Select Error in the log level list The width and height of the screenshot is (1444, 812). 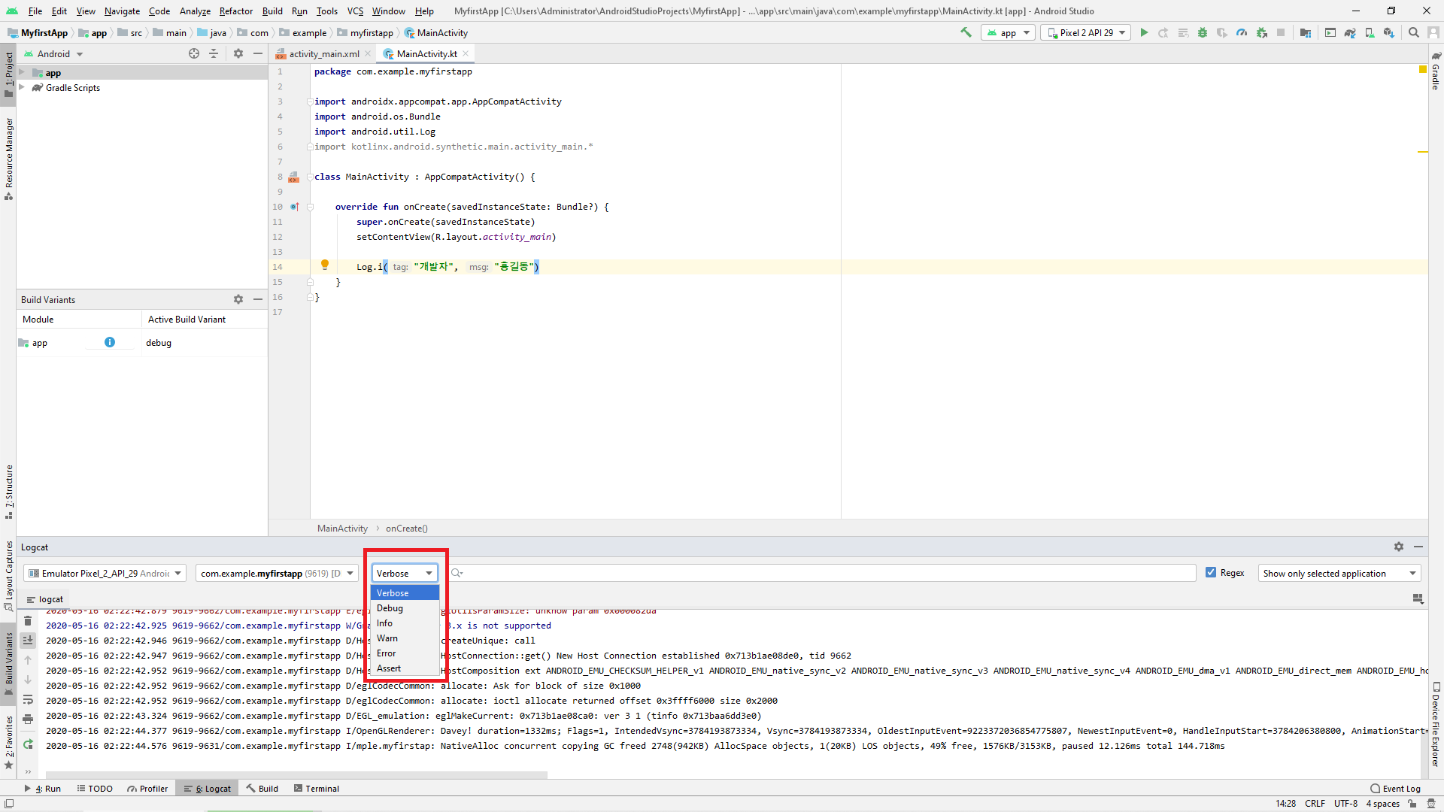coord(387,653)
